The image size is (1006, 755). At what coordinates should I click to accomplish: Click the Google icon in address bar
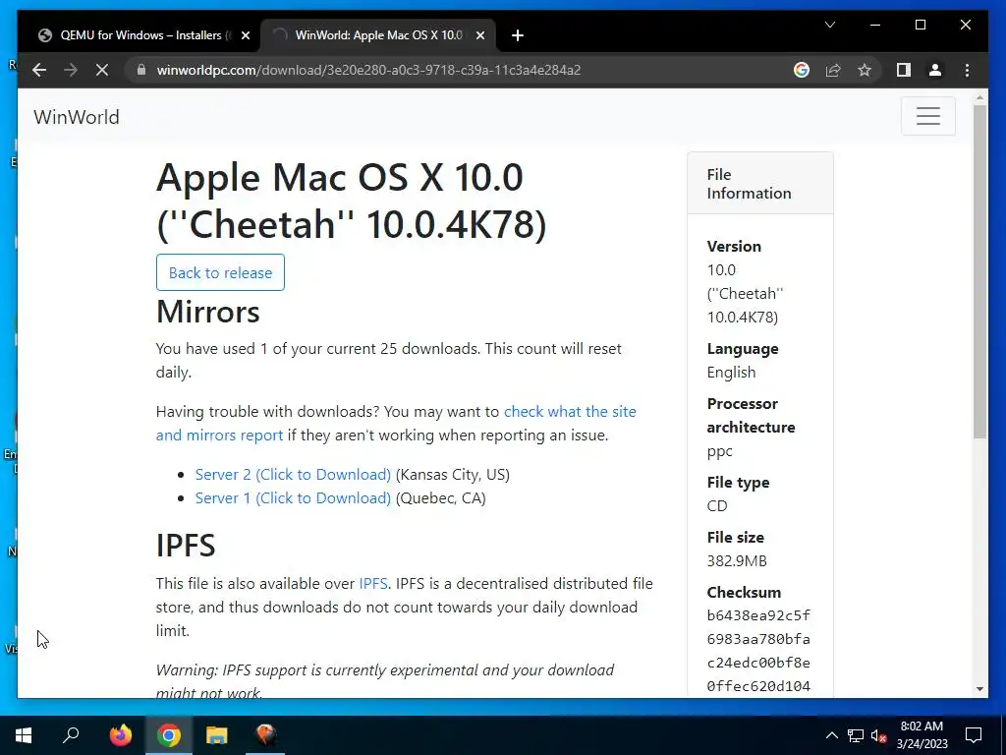pyautogui.click(x=802, y=70)
